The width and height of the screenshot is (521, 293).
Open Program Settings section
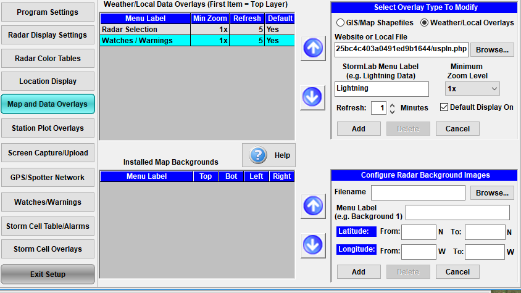48,12
